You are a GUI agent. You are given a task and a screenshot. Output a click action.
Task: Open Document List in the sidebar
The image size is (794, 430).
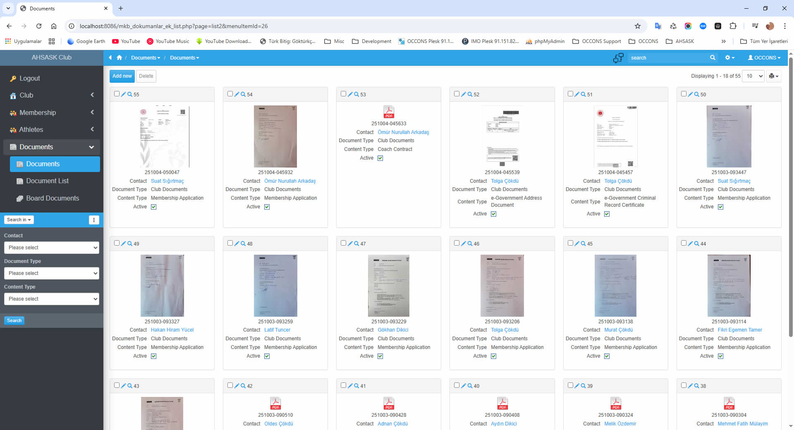point(47,181)
